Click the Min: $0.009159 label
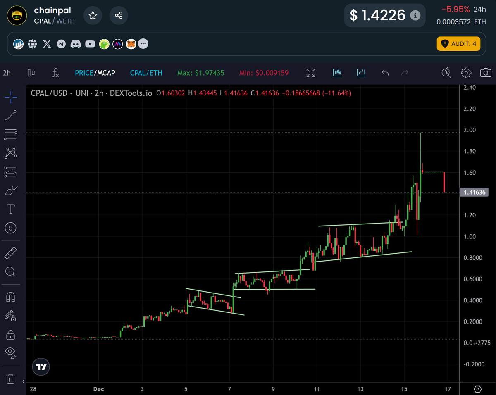 264,73
